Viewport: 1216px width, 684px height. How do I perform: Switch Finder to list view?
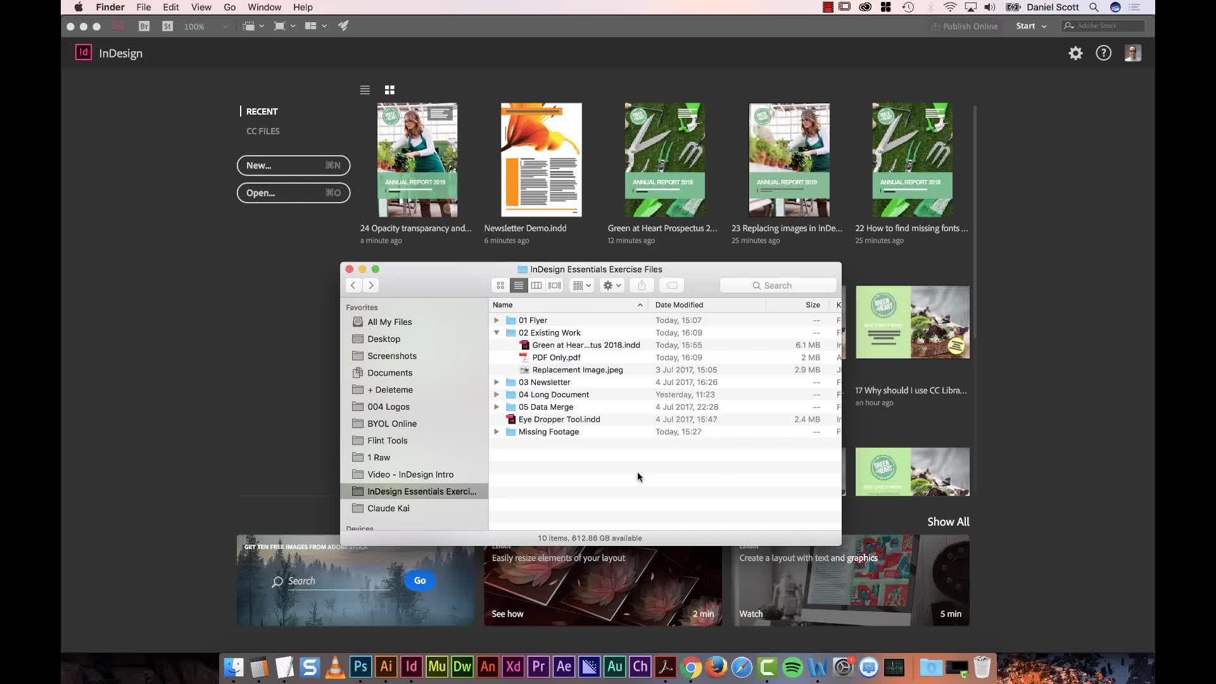point(519,286)
